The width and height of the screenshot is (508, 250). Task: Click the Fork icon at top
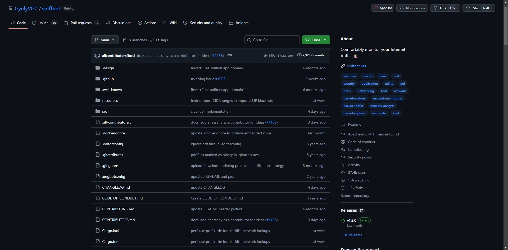coord(436,8)
